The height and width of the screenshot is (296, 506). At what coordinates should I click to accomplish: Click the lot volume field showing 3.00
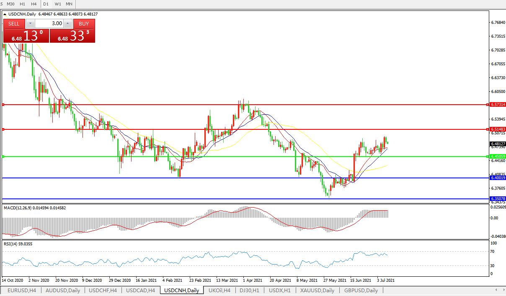[x=49, y=24]
